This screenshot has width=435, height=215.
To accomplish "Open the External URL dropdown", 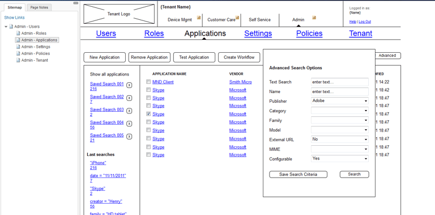I will 340,140.
